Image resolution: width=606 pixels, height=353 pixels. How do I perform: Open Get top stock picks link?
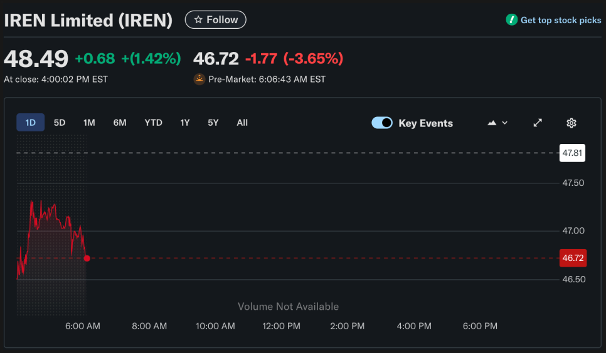click(560, 20)
